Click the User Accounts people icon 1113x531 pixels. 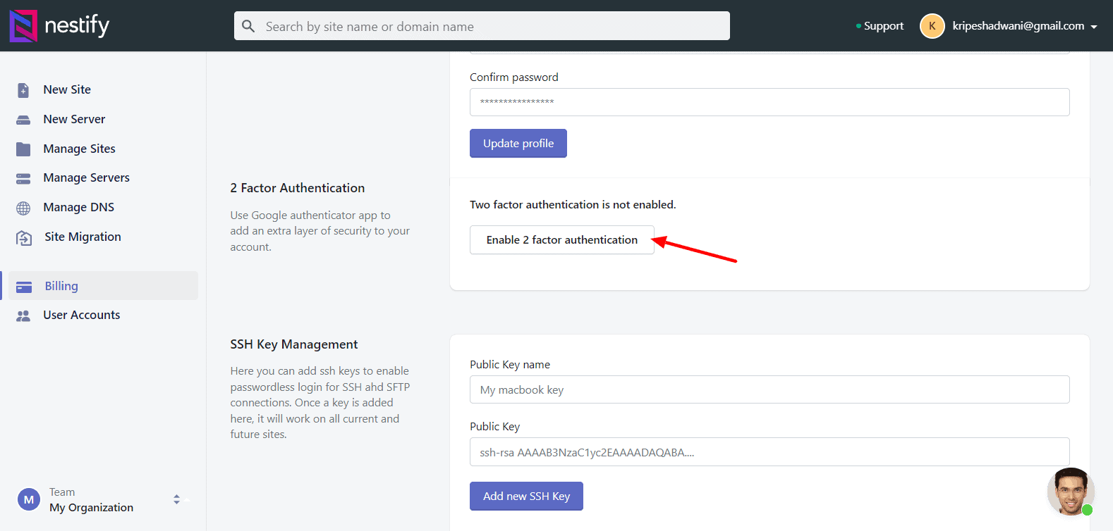pos(23,316)
